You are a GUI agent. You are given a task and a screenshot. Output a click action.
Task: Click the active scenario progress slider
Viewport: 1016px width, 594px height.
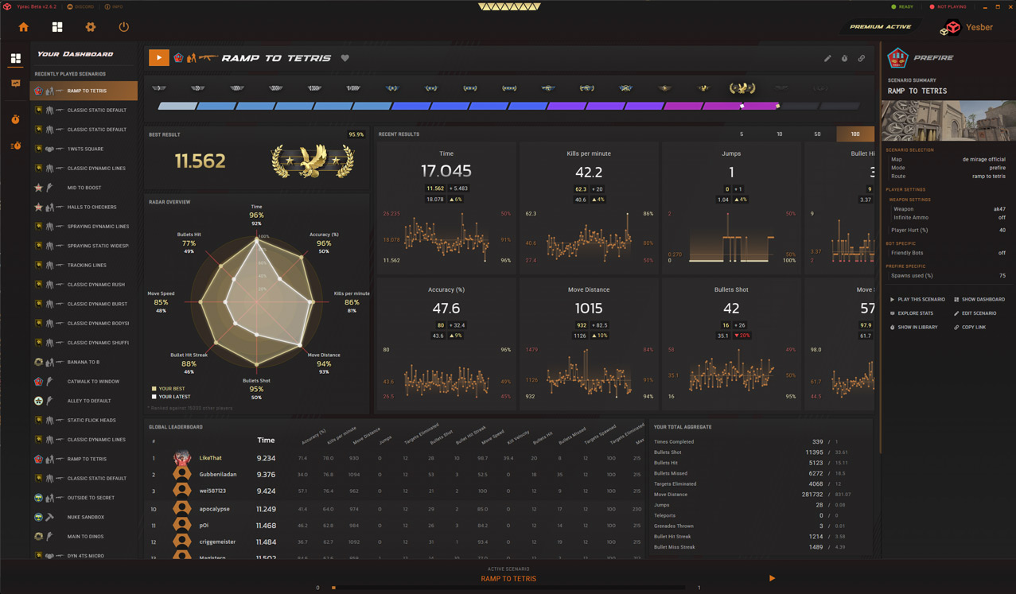pos(509,588)
